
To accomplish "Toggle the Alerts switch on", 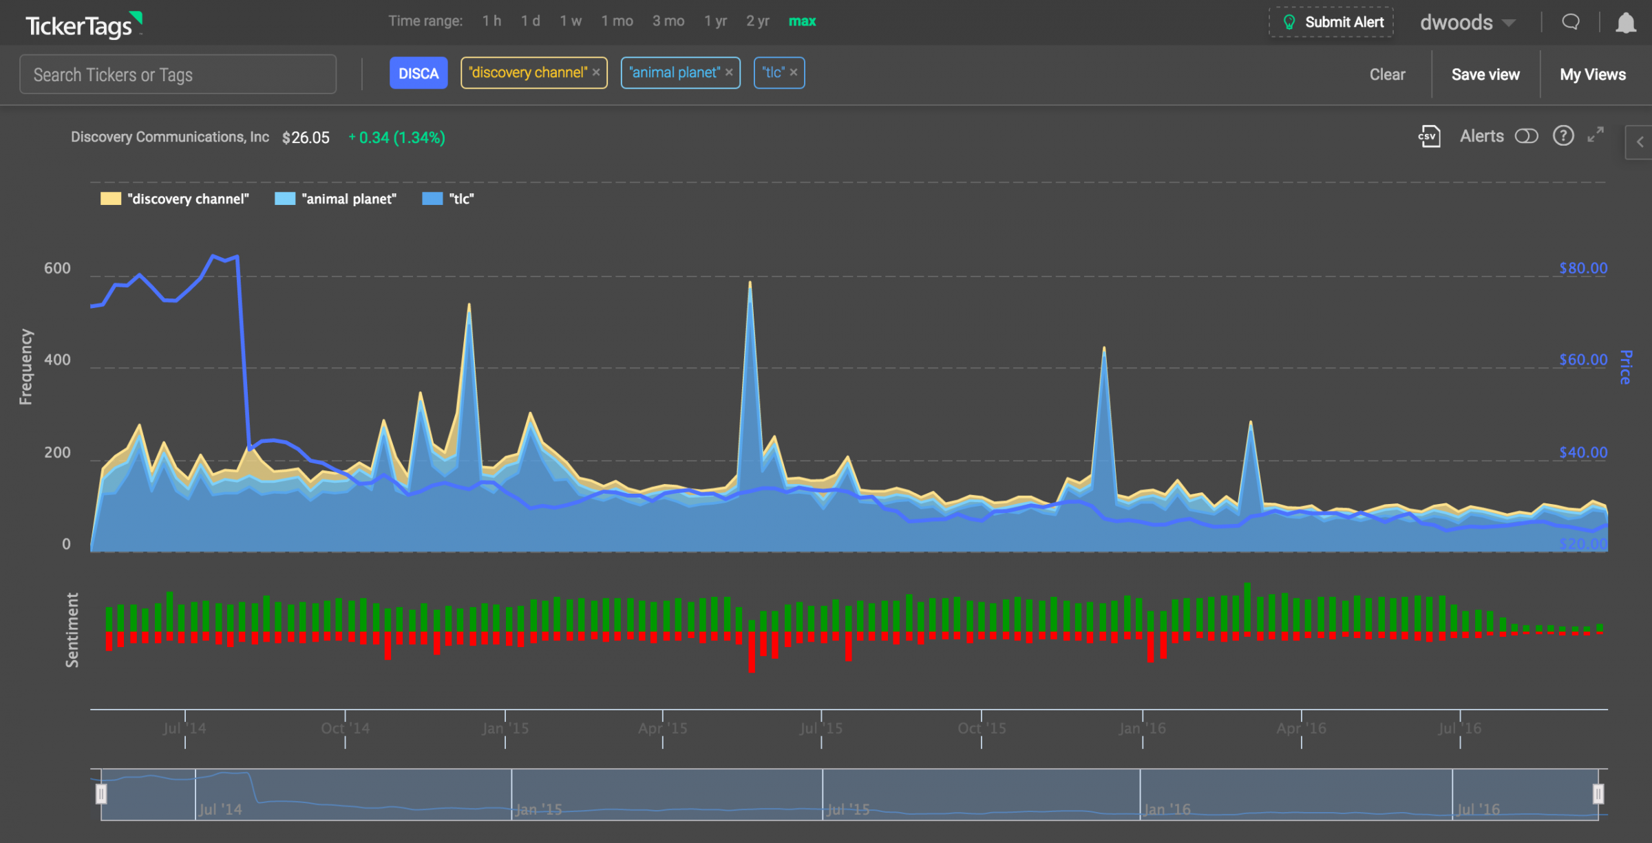I will (1526, 136).
